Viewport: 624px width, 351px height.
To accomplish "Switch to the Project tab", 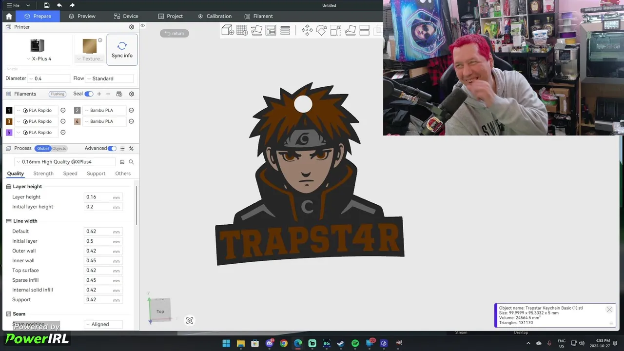I will [170, 16].
